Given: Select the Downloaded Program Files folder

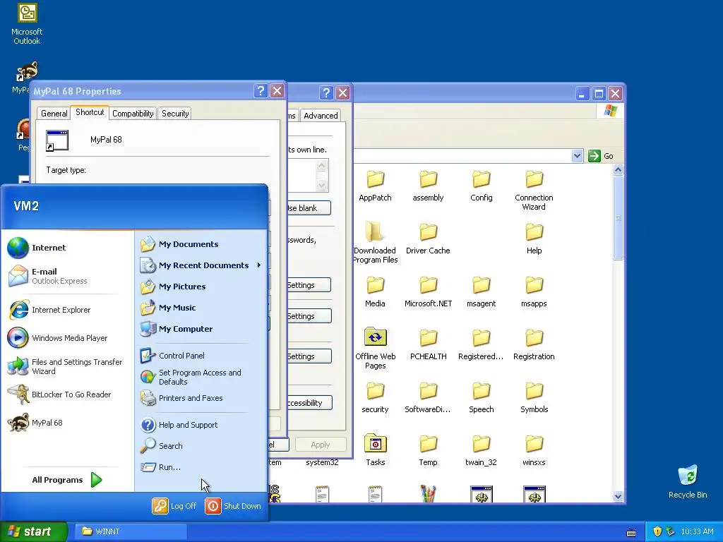Looking at the screenshot, I should pyautogui.click(x=375, y=243).
